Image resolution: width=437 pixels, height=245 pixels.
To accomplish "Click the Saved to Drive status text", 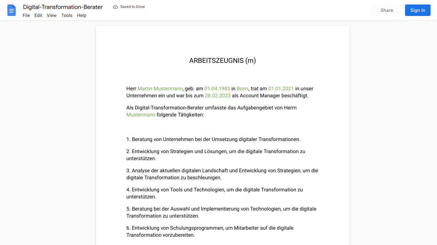I will [132, 7].
